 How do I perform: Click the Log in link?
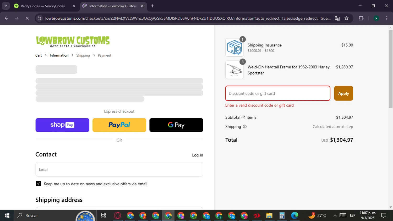(198, 155)
